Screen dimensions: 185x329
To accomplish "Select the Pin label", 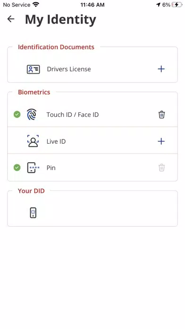I will [x=51, y=168].
